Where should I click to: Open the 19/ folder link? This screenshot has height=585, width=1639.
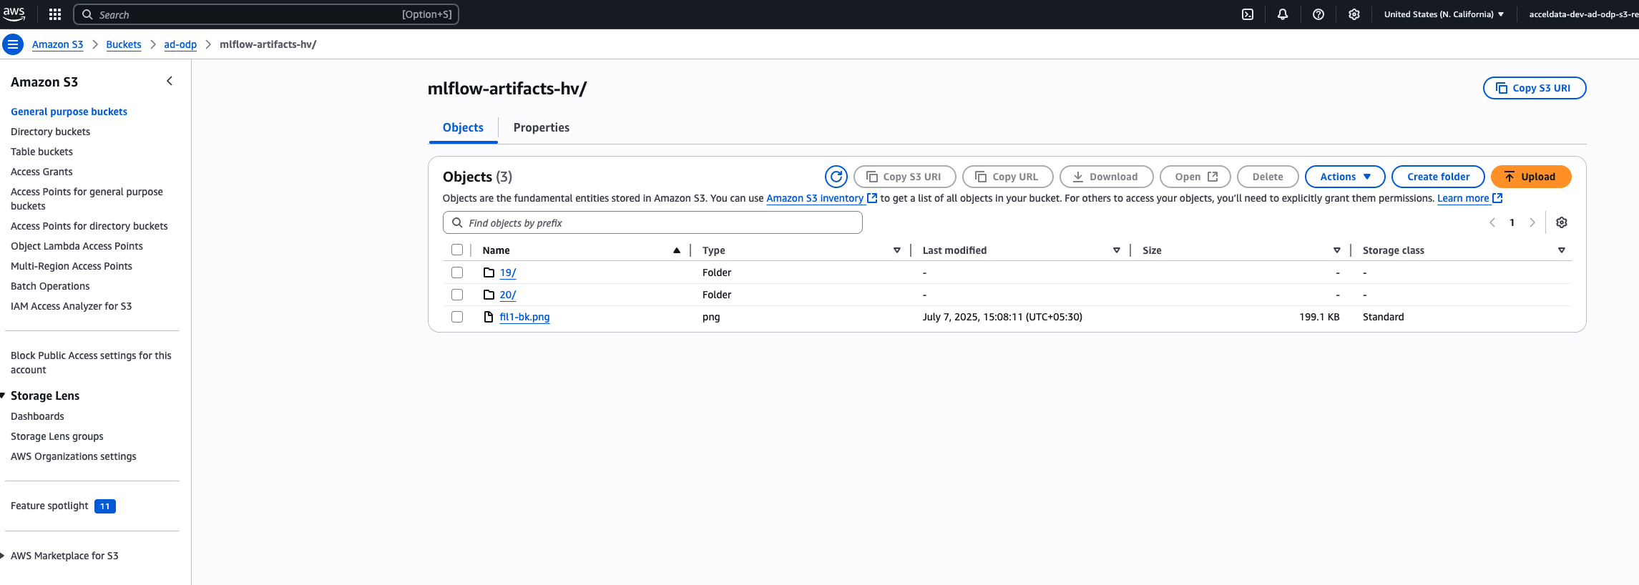point(508,272)
